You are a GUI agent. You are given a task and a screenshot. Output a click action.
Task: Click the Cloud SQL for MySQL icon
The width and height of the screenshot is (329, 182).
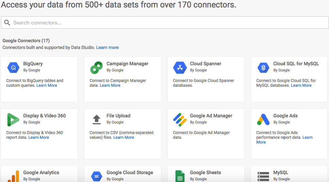263,67
